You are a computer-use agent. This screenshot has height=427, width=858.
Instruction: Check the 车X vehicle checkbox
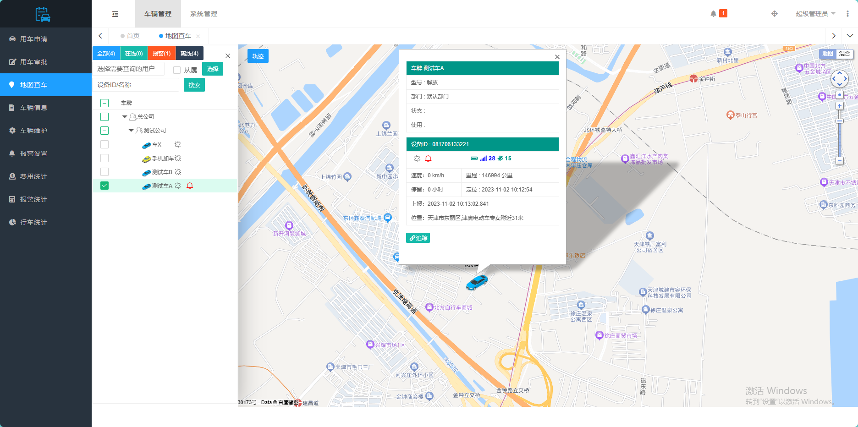(104, 144)
